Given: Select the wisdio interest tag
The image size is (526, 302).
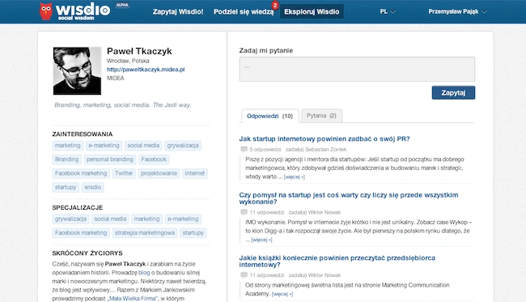Looking at the screenshot, I should 92,187.
